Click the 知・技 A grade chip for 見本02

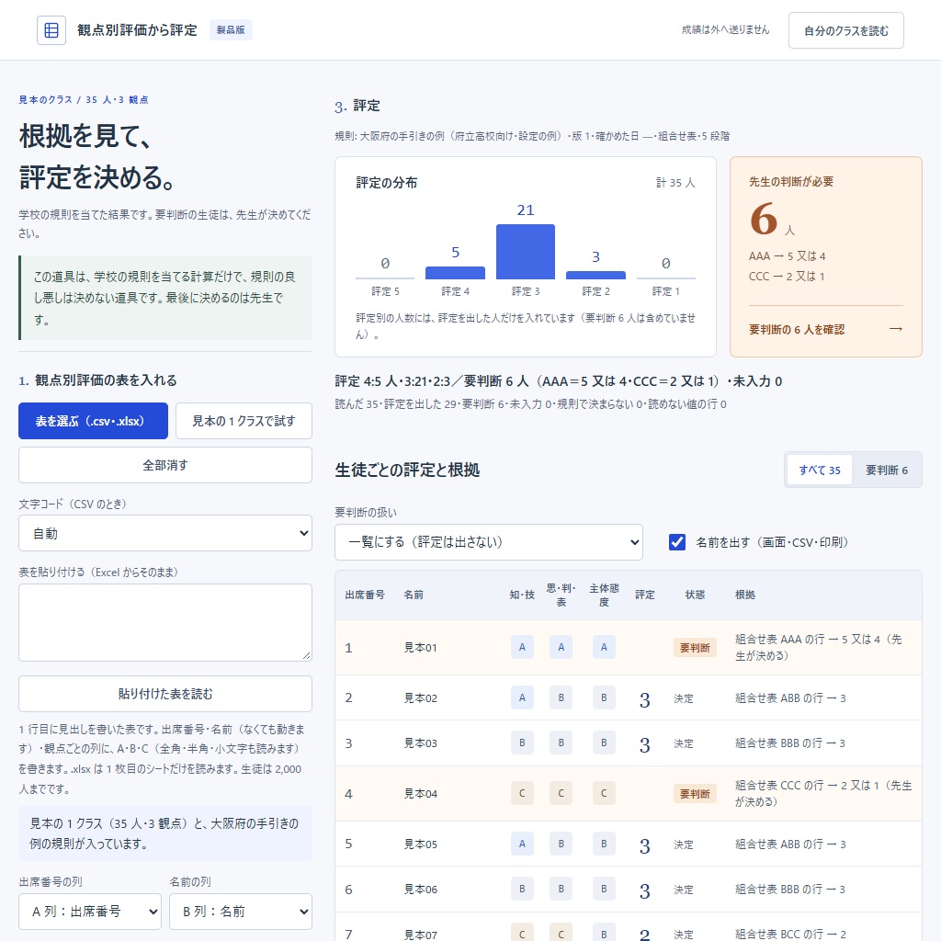click(x=522, y=697)
